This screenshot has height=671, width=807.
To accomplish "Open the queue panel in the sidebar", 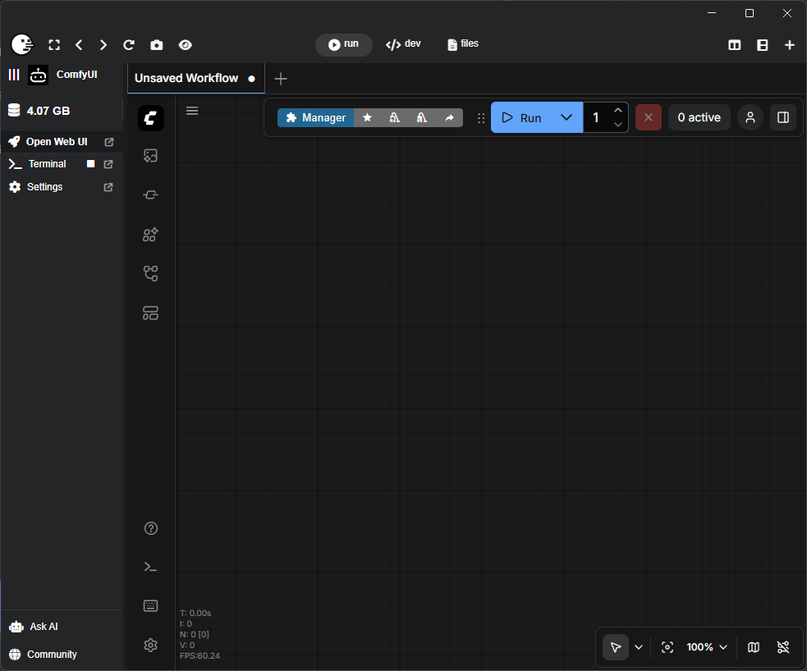I will tap(150, 156).
